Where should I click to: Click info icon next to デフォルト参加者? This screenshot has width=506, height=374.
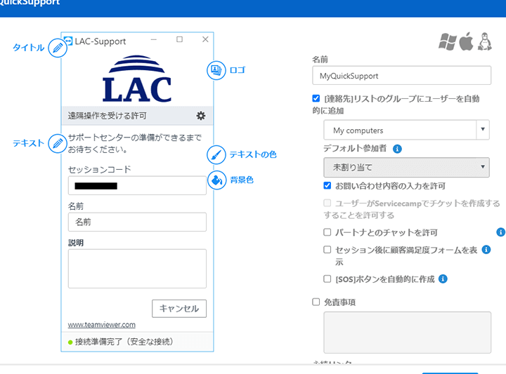(x=397, y=149)
